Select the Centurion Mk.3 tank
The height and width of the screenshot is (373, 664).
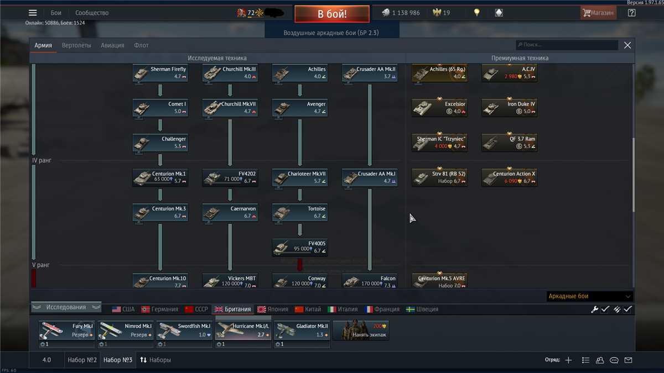point(160,212)
